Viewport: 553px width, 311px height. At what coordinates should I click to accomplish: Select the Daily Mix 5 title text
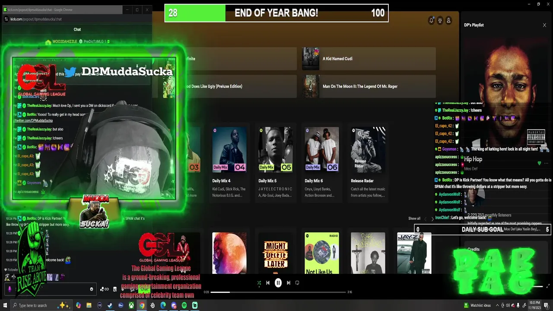(267, 181)
